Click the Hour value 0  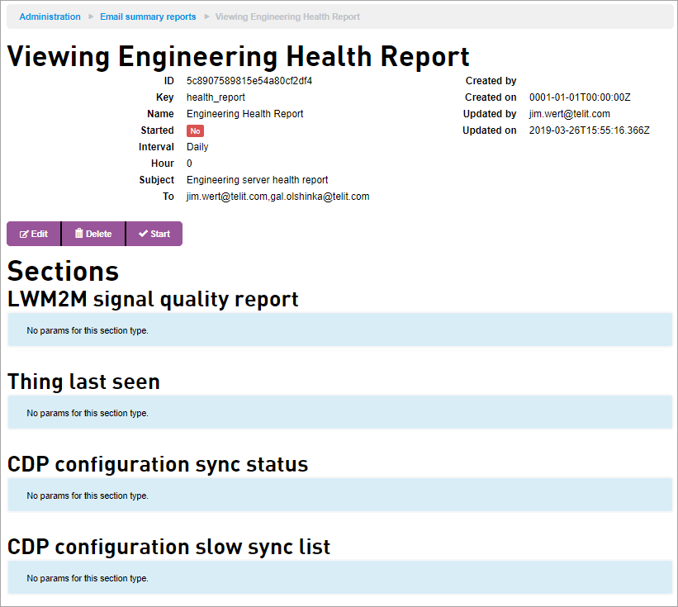pos(189,164)
